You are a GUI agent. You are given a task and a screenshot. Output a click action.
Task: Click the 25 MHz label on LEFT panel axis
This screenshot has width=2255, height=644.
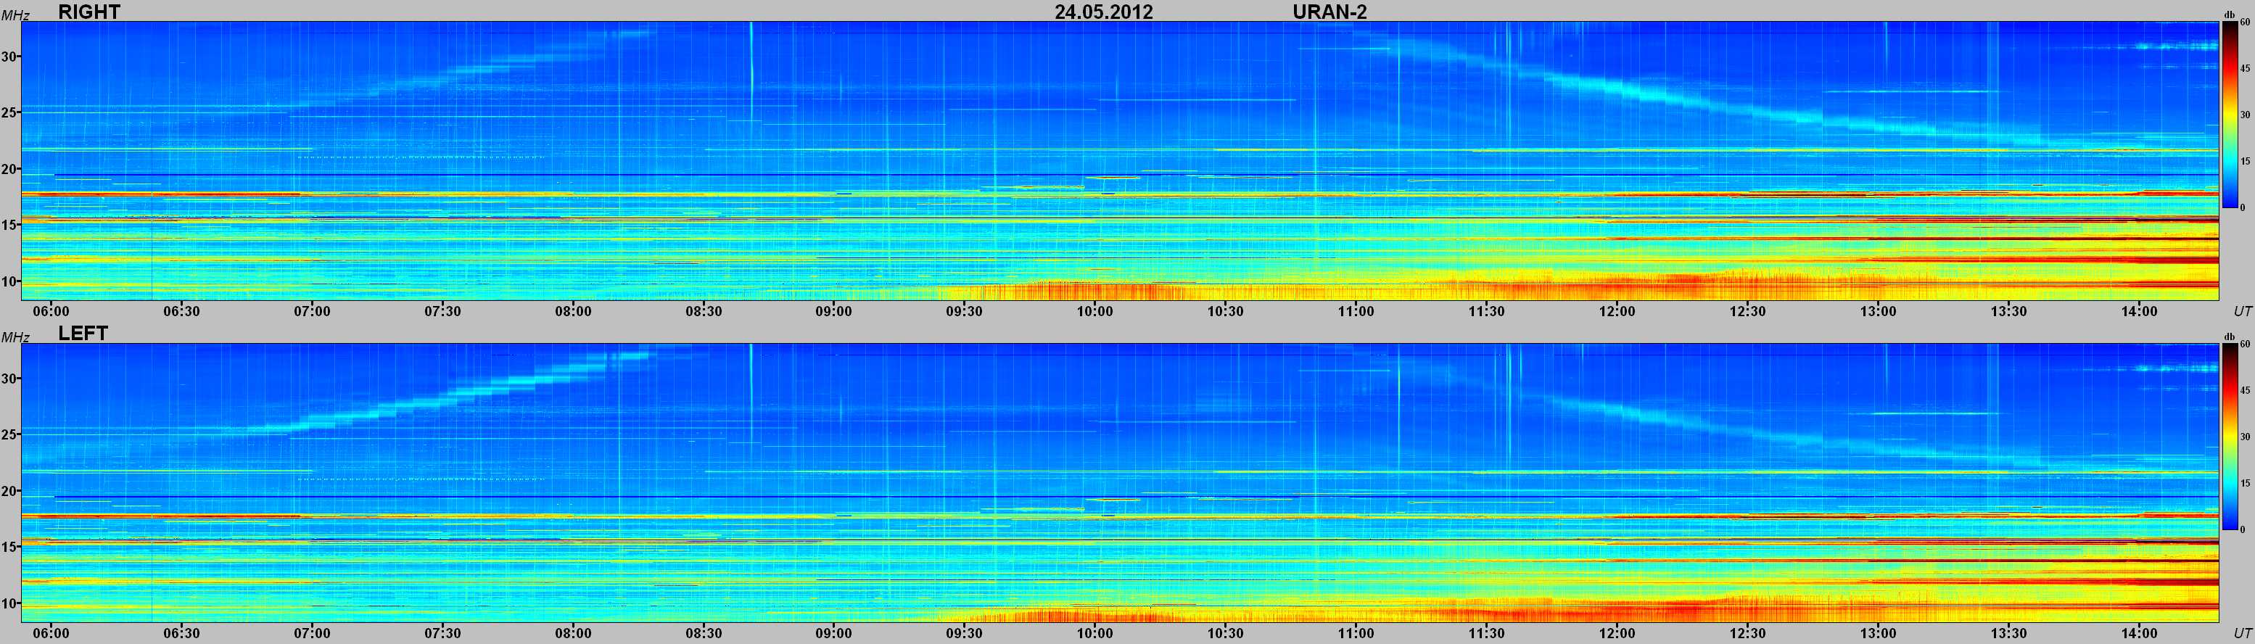point(9,435)
